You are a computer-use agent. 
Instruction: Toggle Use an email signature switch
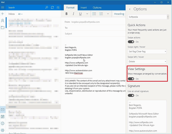click(131, 96)
